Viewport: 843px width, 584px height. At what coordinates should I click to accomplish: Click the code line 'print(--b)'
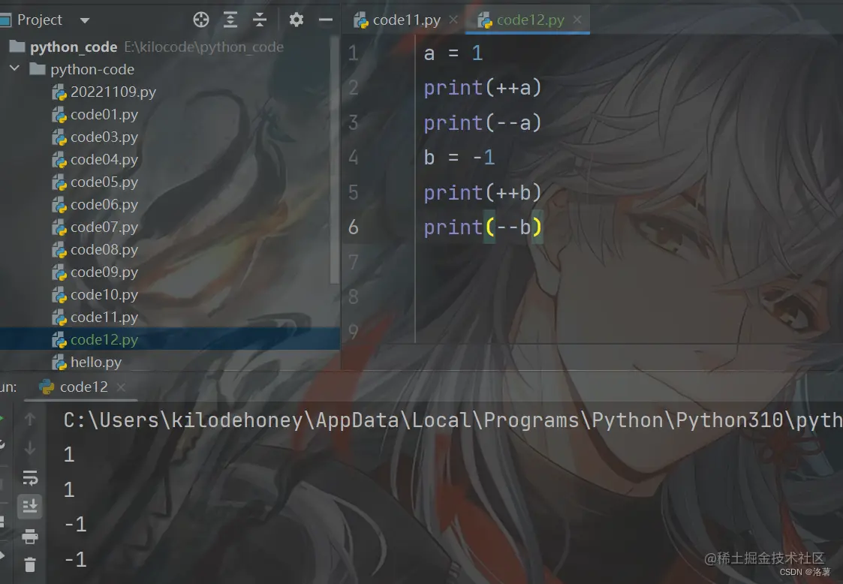482,227
